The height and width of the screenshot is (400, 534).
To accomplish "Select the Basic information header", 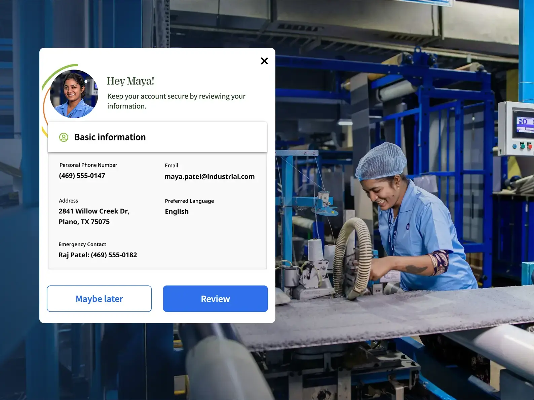I will point(157,137).
